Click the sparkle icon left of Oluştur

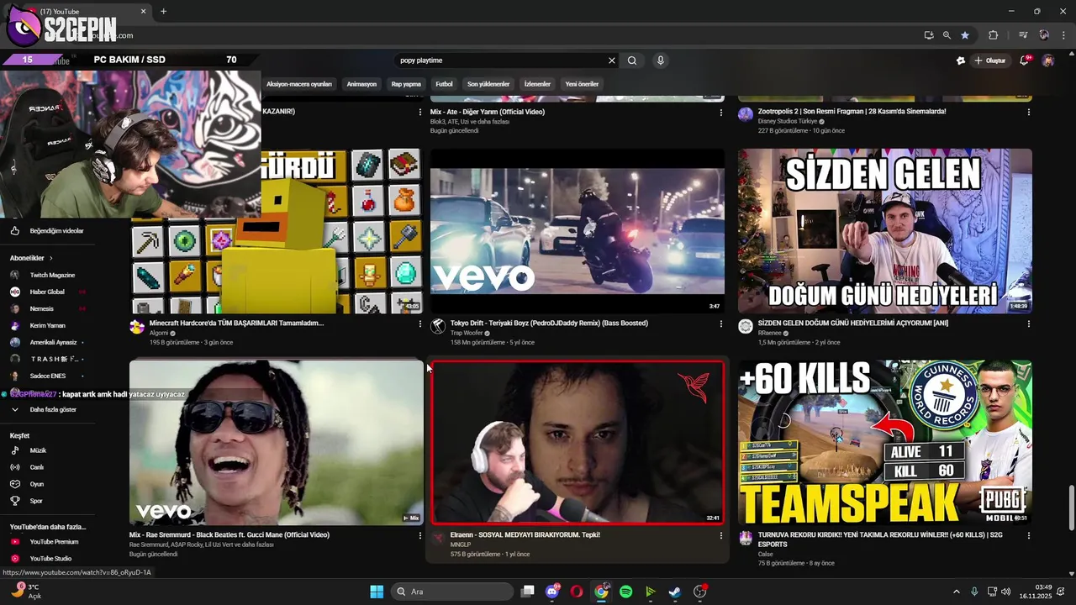(x=961, y=60)
